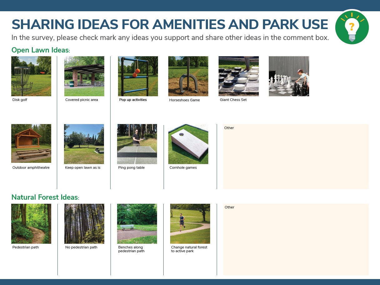Click the 'Open Lawn Ideas' heading

(x=41, y=50)
